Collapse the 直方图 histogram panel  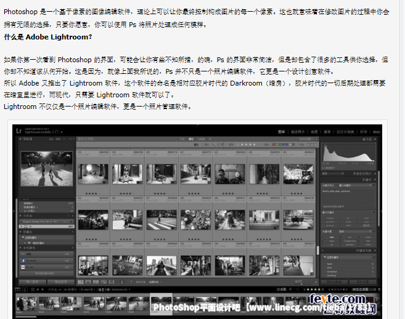(375, 139)
